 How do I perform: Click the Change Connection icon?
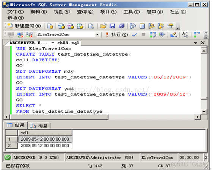29,35
